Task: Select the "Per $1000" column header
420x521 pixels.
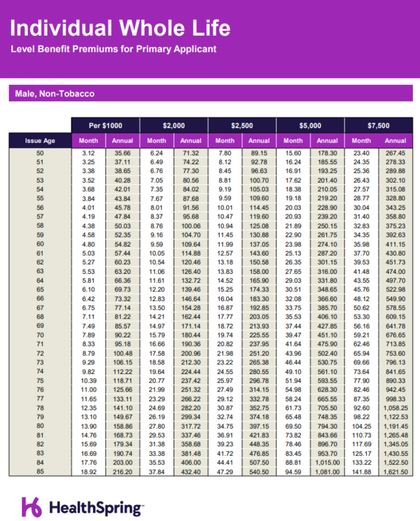Action: tap(106, 125)
